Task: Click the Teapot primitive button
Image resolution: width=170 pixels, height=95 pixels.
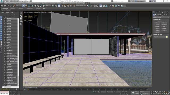Action: click(x=157, y=30)
